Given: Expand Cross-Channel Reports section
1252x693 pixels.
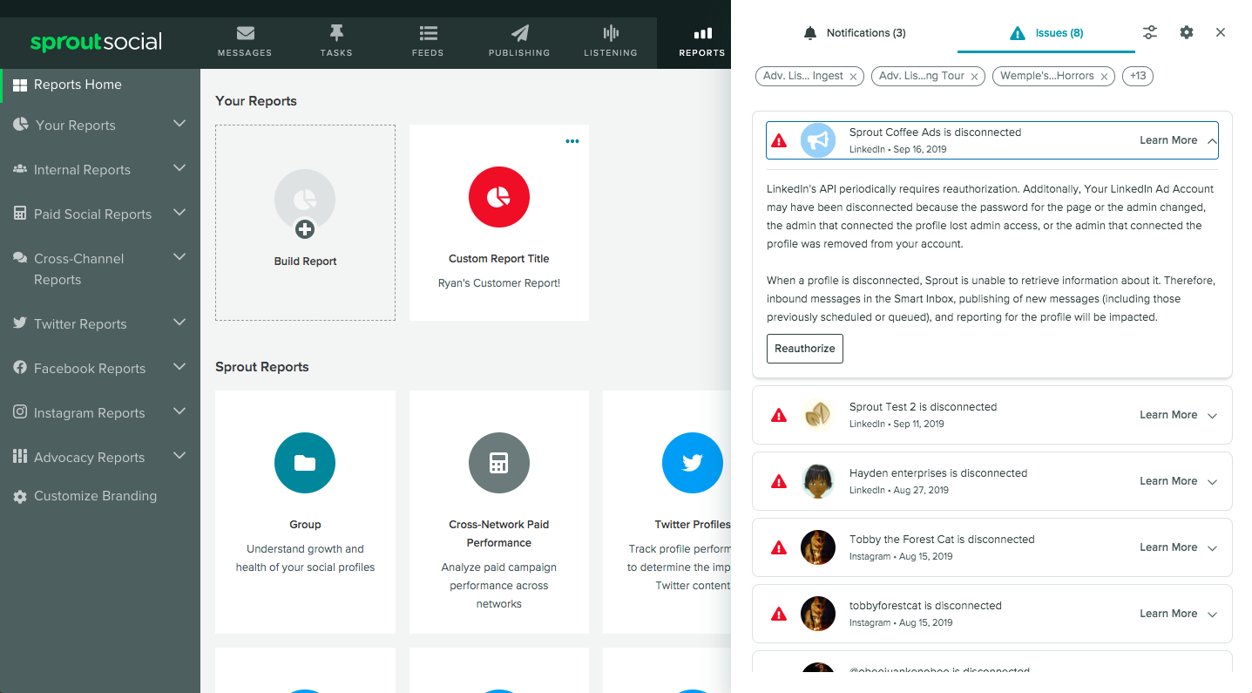Looking at the screenshot, I should point(179,257).
